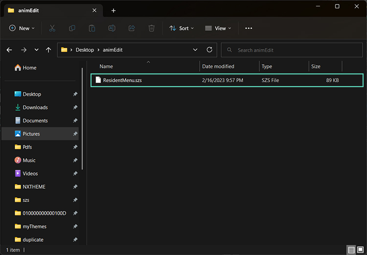The width and height of the screenshot is (367, 255).
Task: Refresh the animEdit folder view
Action: pyautogui.click(x=209, y=50)
